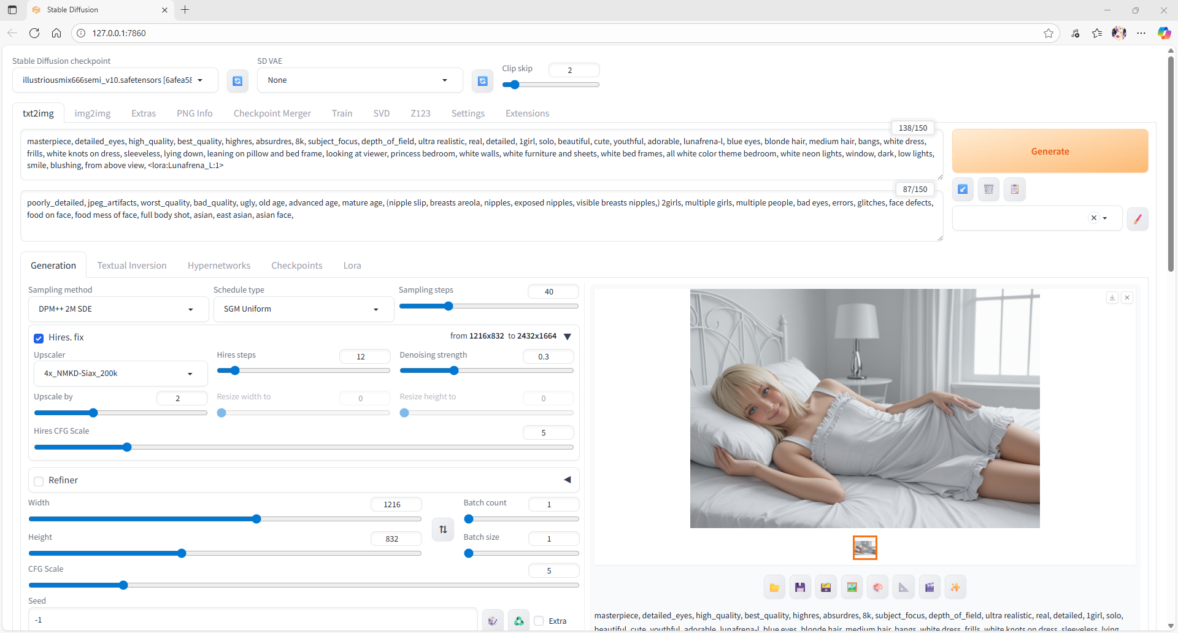
Task: Refresh the SD VAE list
Action: [x=483, y=81]
